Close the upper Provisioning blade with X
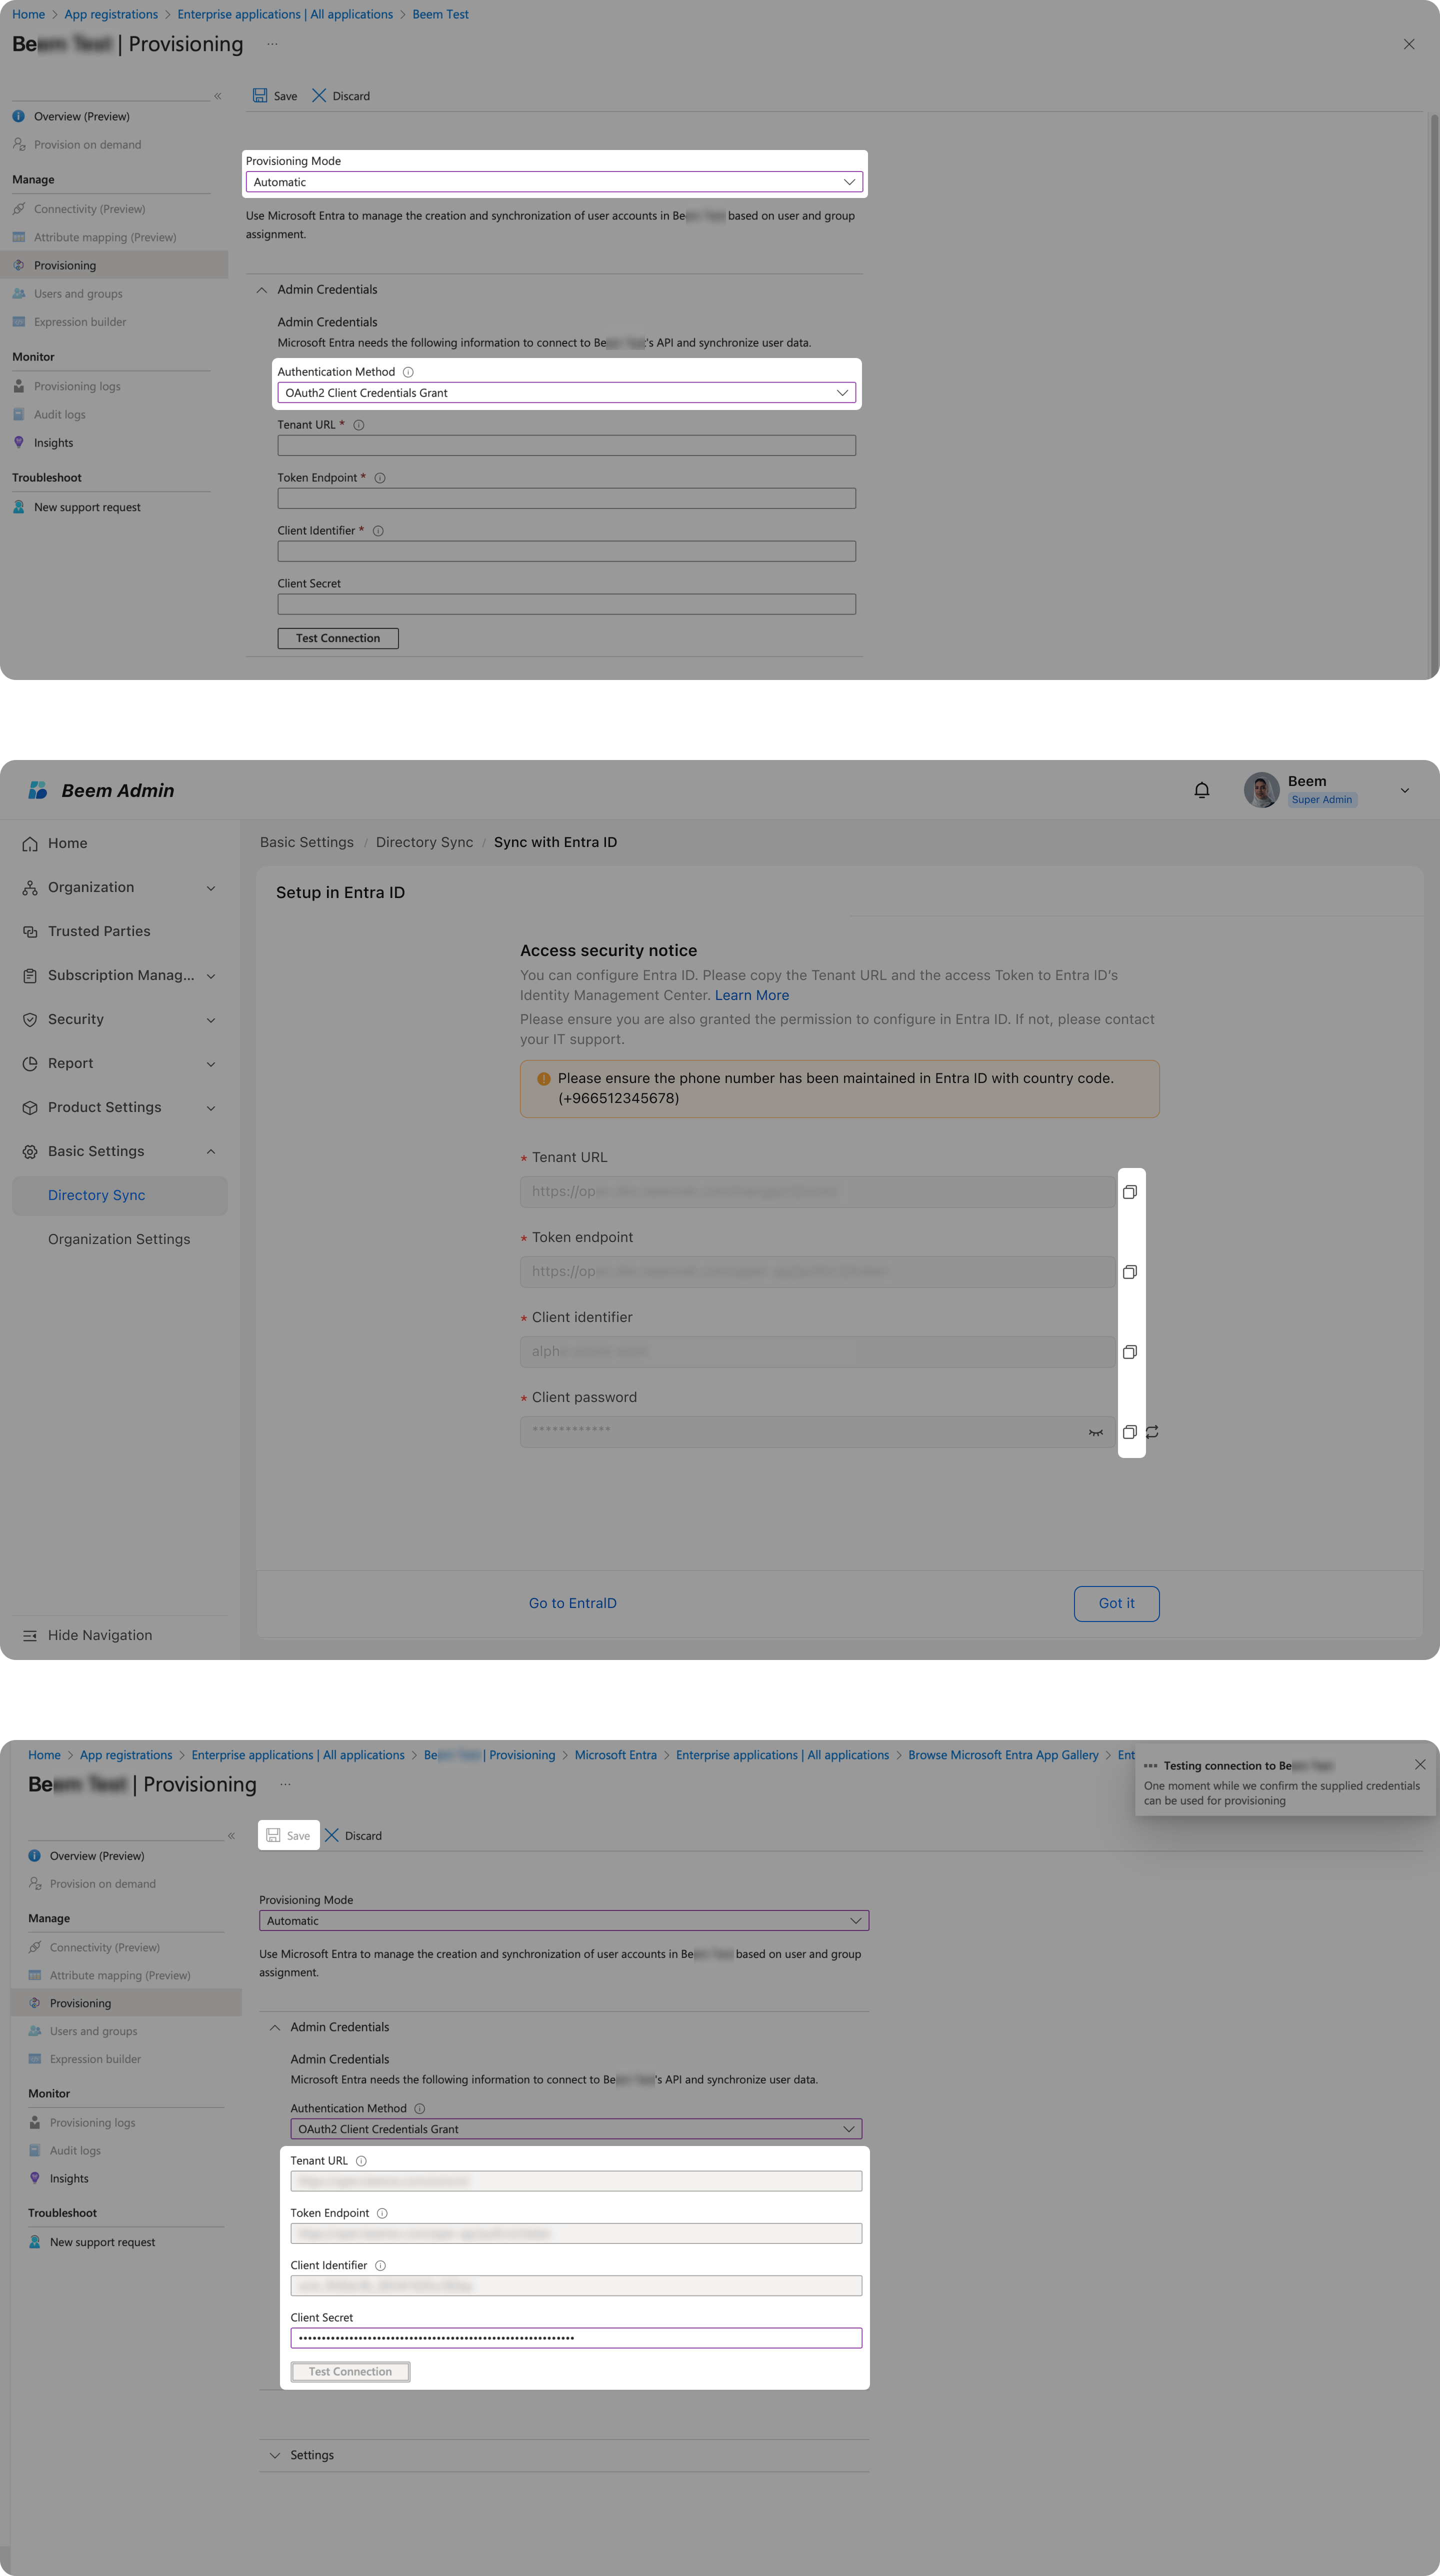This screenshot has width=1440, height=2576. pos(1409,44)
